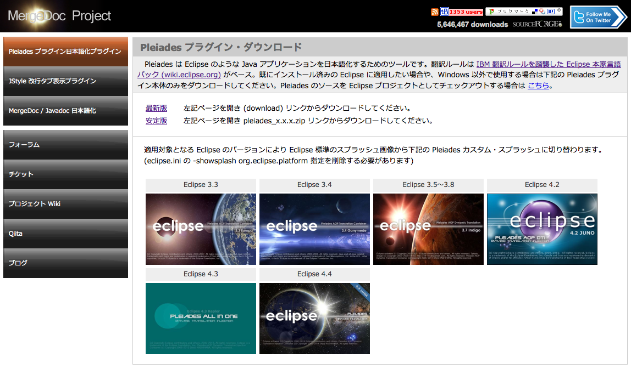Open JStyle 改行タブ表示プラグイン menu item
The width and height of the screenshot is (631, 369).
[x=65, y=81]
